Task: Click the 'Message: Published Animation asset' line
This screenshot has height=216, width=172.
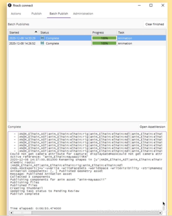Action: (41, 174)
